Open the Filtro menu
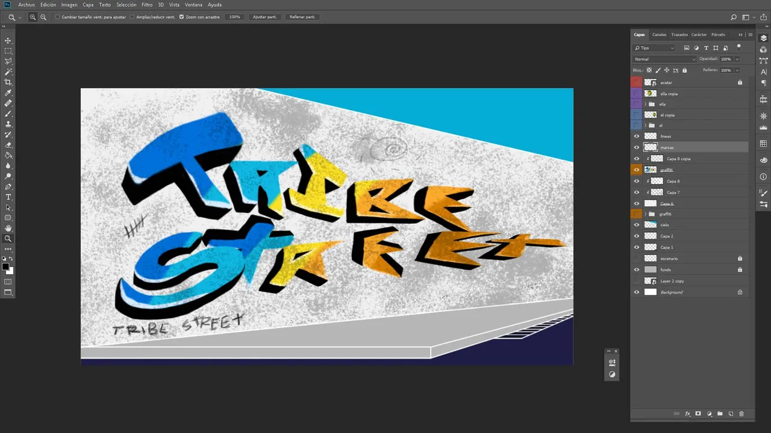Viewport: 771px width, 433px height. pos(147,5)
